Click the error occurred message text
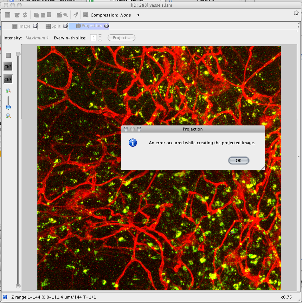Screen dimensions: 302x303 (202, 143)
